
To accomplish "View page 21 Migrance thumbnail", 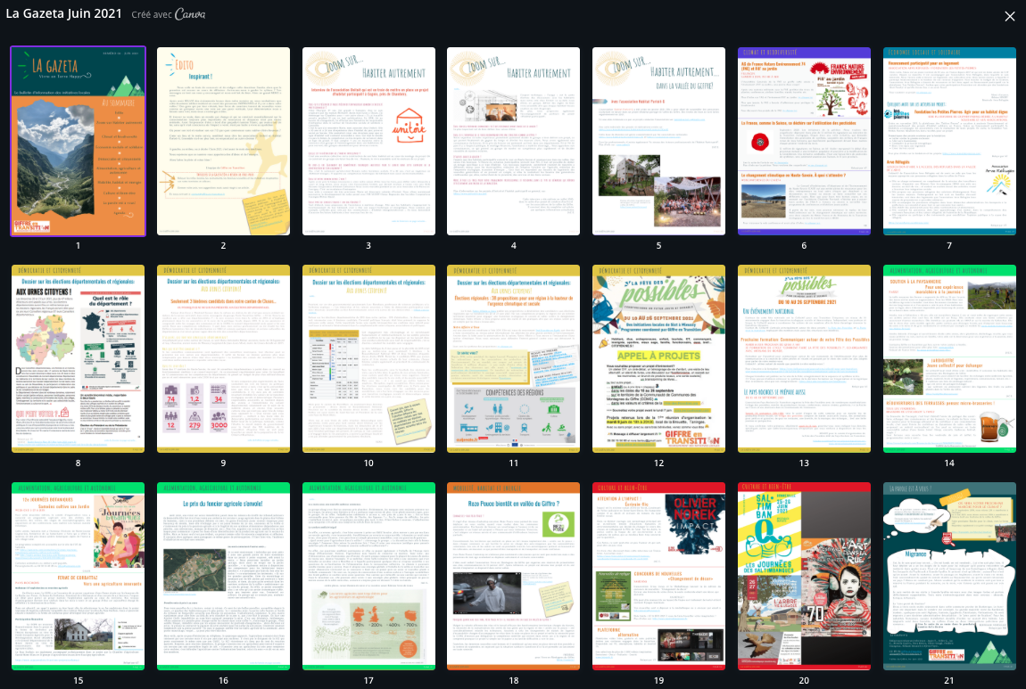I will click(949, 577).
